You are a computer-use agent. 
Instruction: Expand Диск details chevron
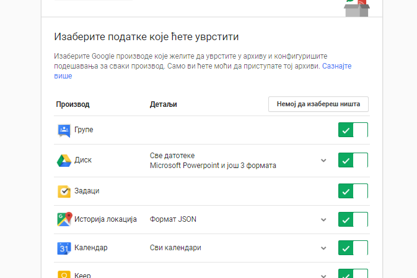point(323,160)
